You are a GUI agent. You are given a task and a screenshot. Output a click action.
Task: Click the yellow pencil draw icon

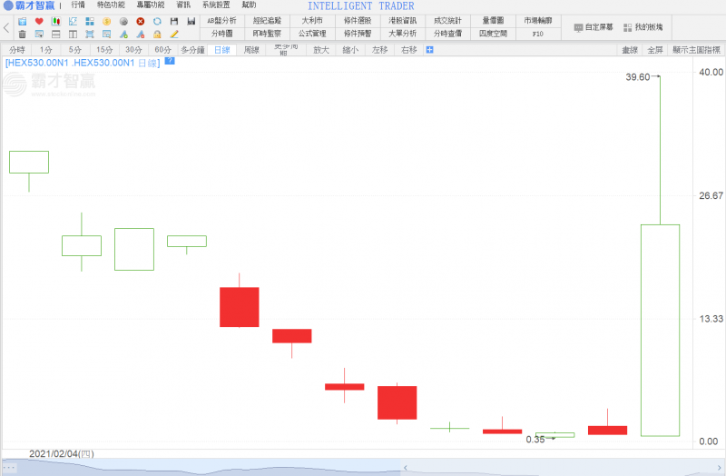pyautogui.click(x=174, y=34)
